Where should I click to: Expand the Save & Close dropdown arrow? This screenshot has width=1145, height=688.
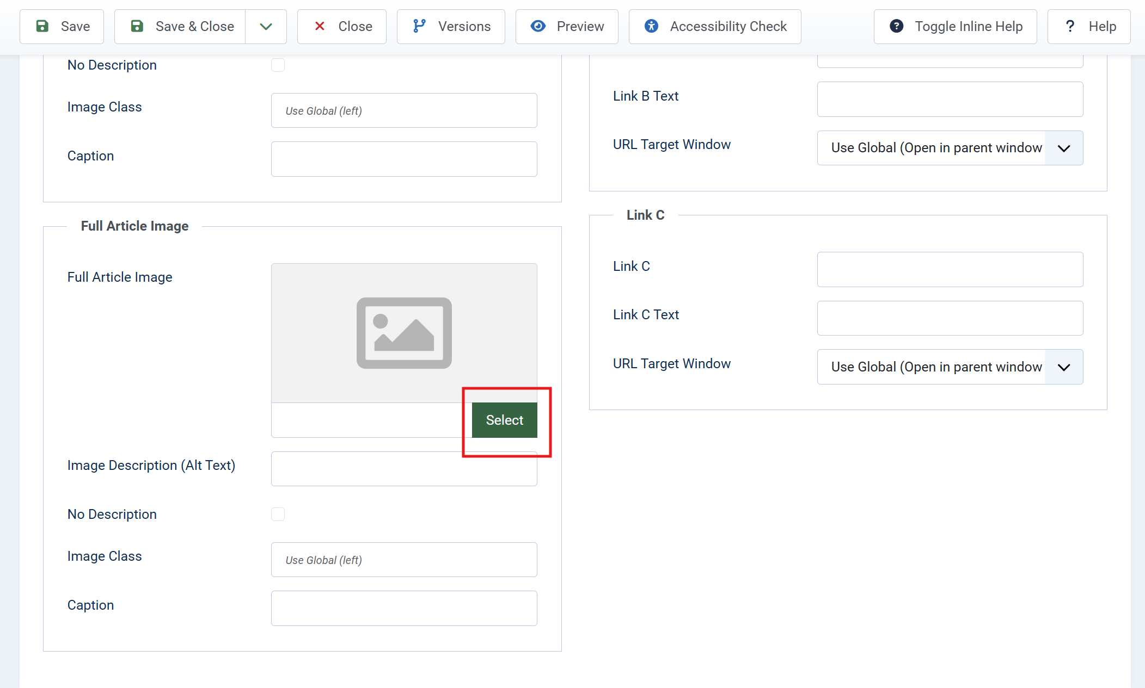pyautogui.click(x=266, y=26)
